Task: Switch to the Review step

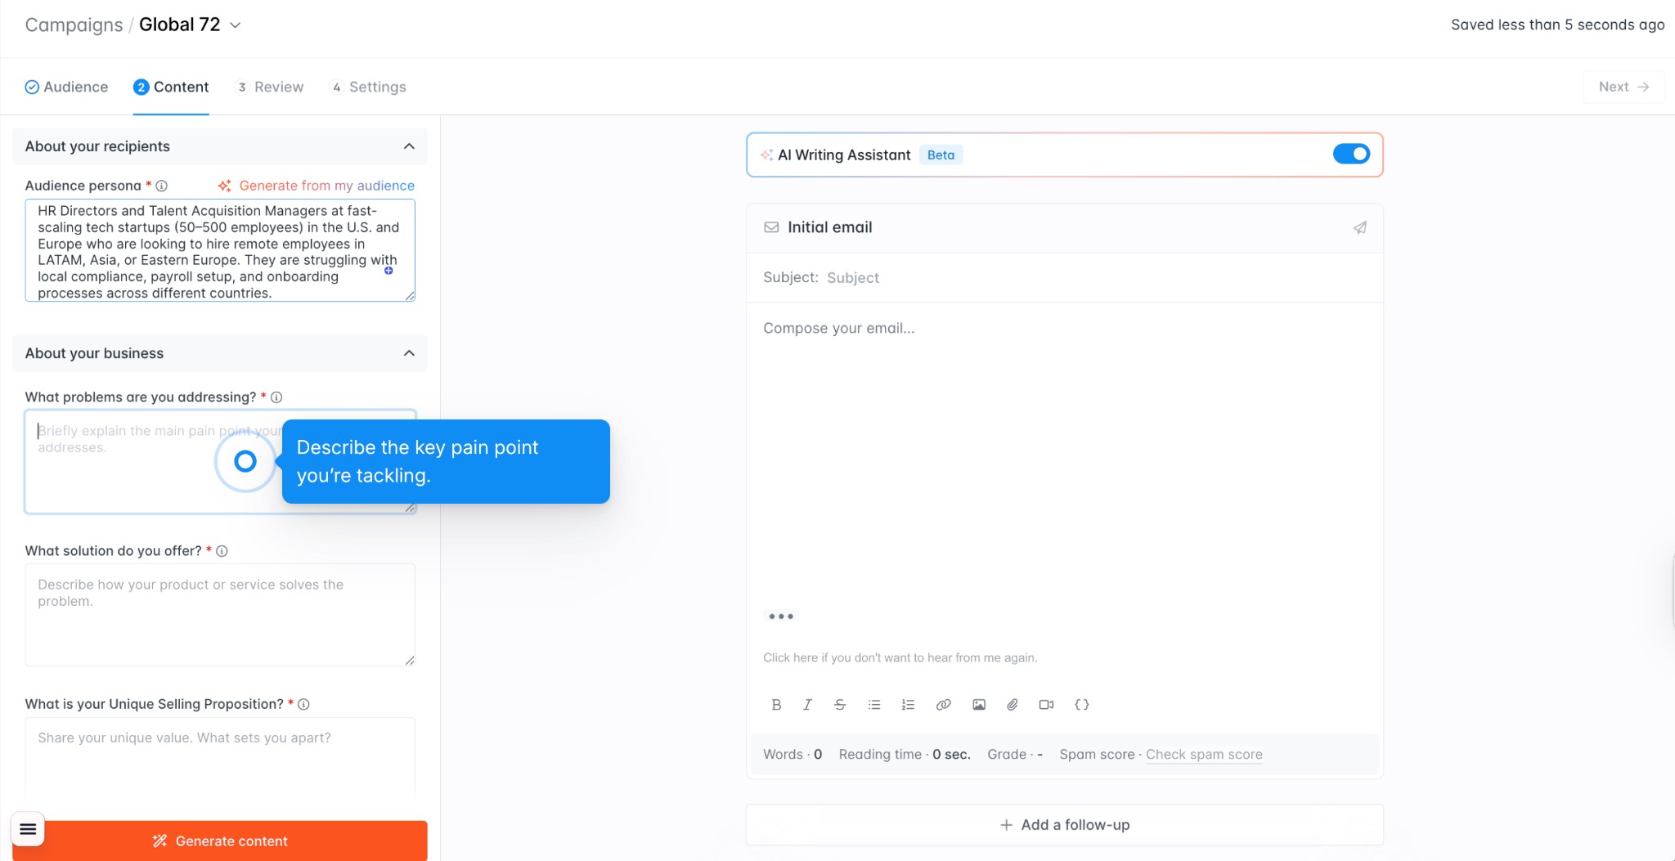Action: click(x=269, y=87)
